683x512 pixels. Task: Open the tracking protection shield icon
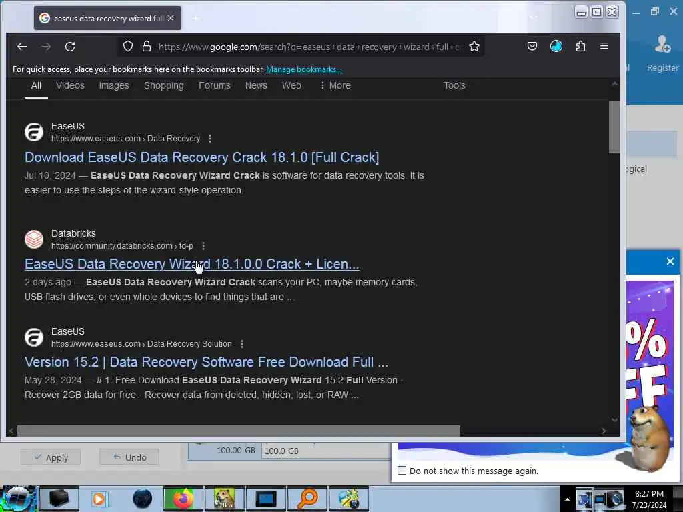127,46
